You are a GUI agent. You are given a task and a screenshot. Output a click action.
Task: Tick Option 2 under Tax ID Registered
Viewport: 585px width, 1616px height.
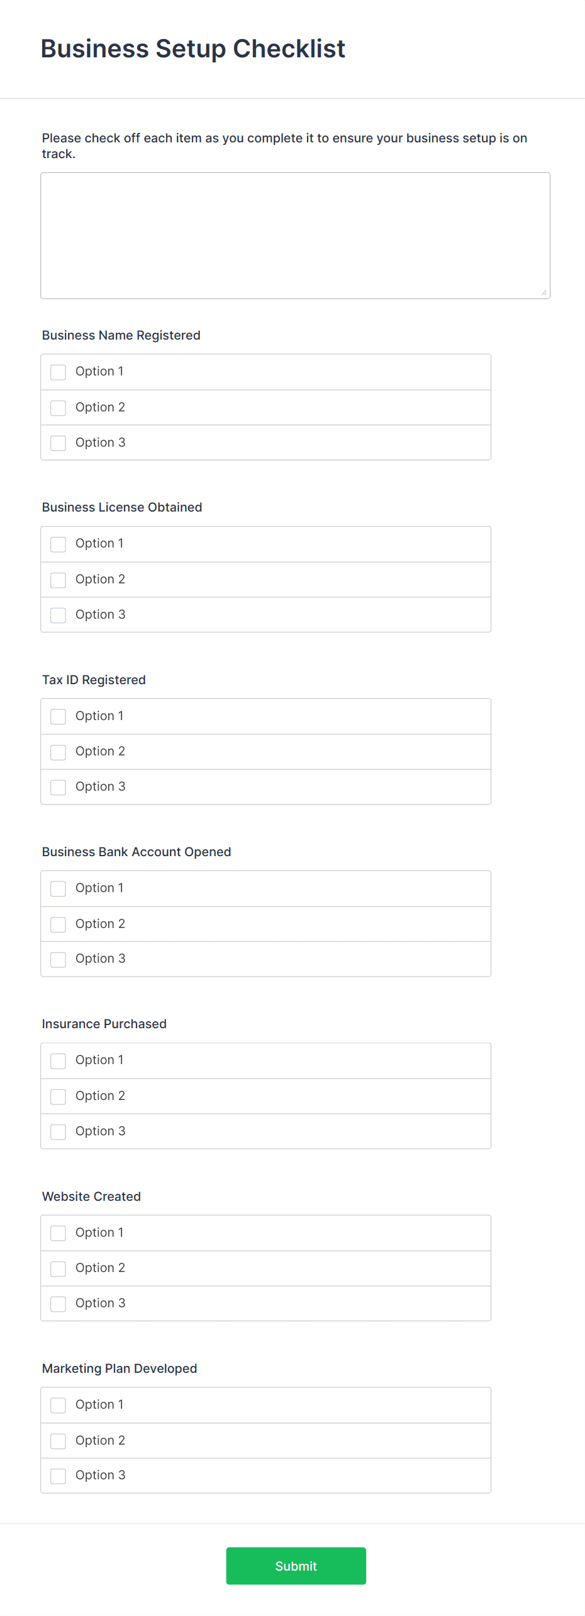(x=58, y=752)
